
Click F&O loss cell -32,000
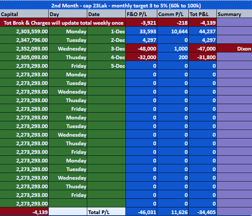pos(141,57)
